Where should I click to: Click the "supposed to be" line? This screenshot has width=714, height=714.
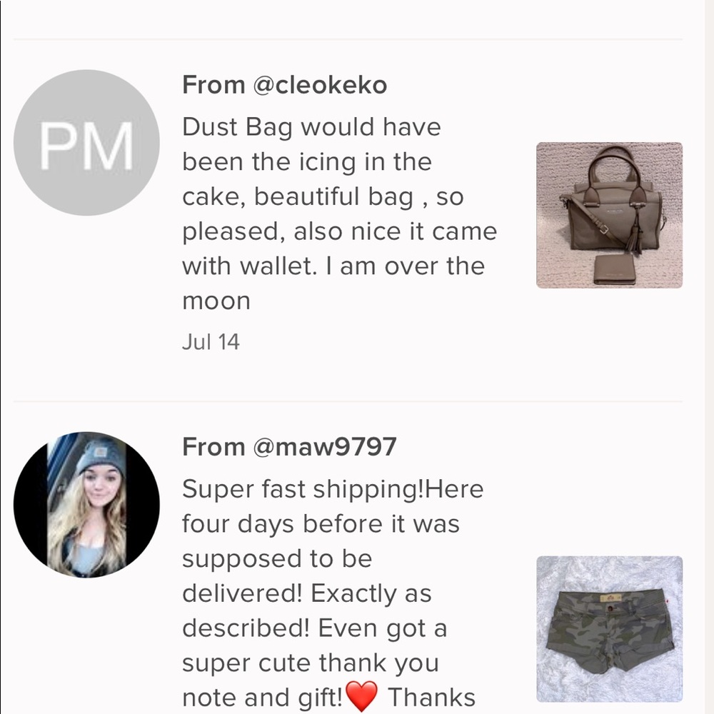(x=277, y=558)
